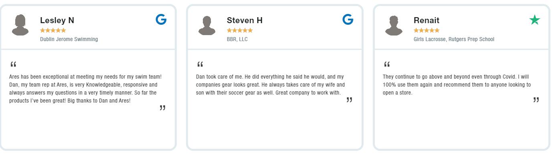Image resolution: width=554 pixels, height=154 pixels.
Task: Click the Dublin Jerome Swimming label
Action: (x=69, y=39)
